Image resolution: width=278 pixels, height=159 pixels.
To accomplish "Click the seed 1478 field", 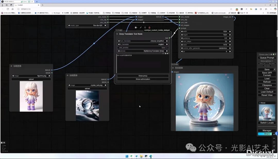I will 206,45.
